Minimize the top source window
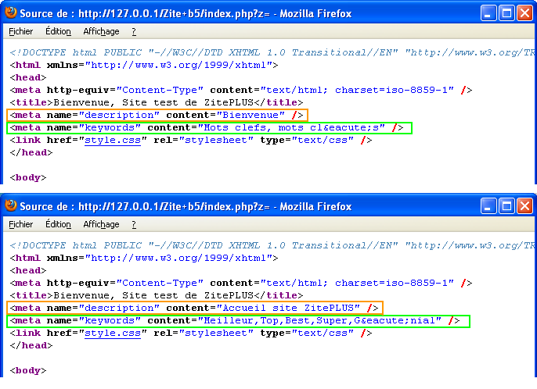Screen dimensions: 537x389 click(x=488, y=13)
